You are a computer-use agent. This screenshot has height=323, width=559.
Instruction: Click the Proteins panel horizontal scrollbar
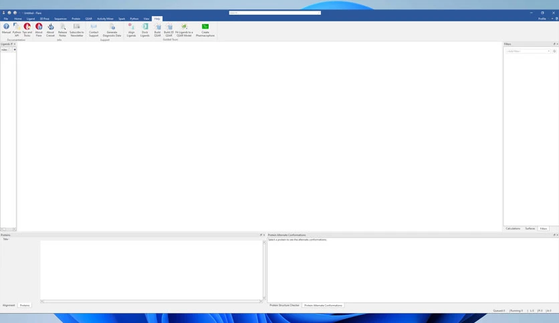coord(152,301)
